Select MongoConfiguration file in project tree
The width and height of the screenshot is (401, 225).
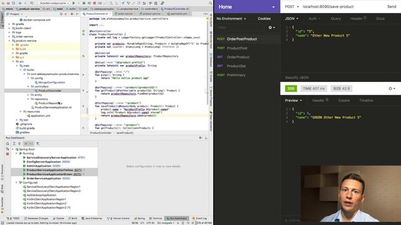[x=50, y=82]
